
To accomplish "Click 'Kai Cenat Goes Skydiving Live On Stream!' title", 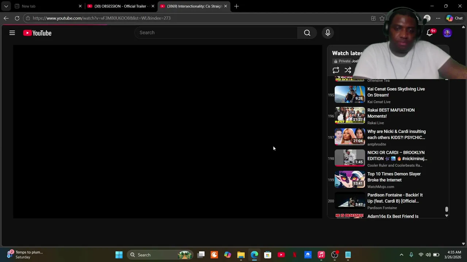I will [396, 92].
